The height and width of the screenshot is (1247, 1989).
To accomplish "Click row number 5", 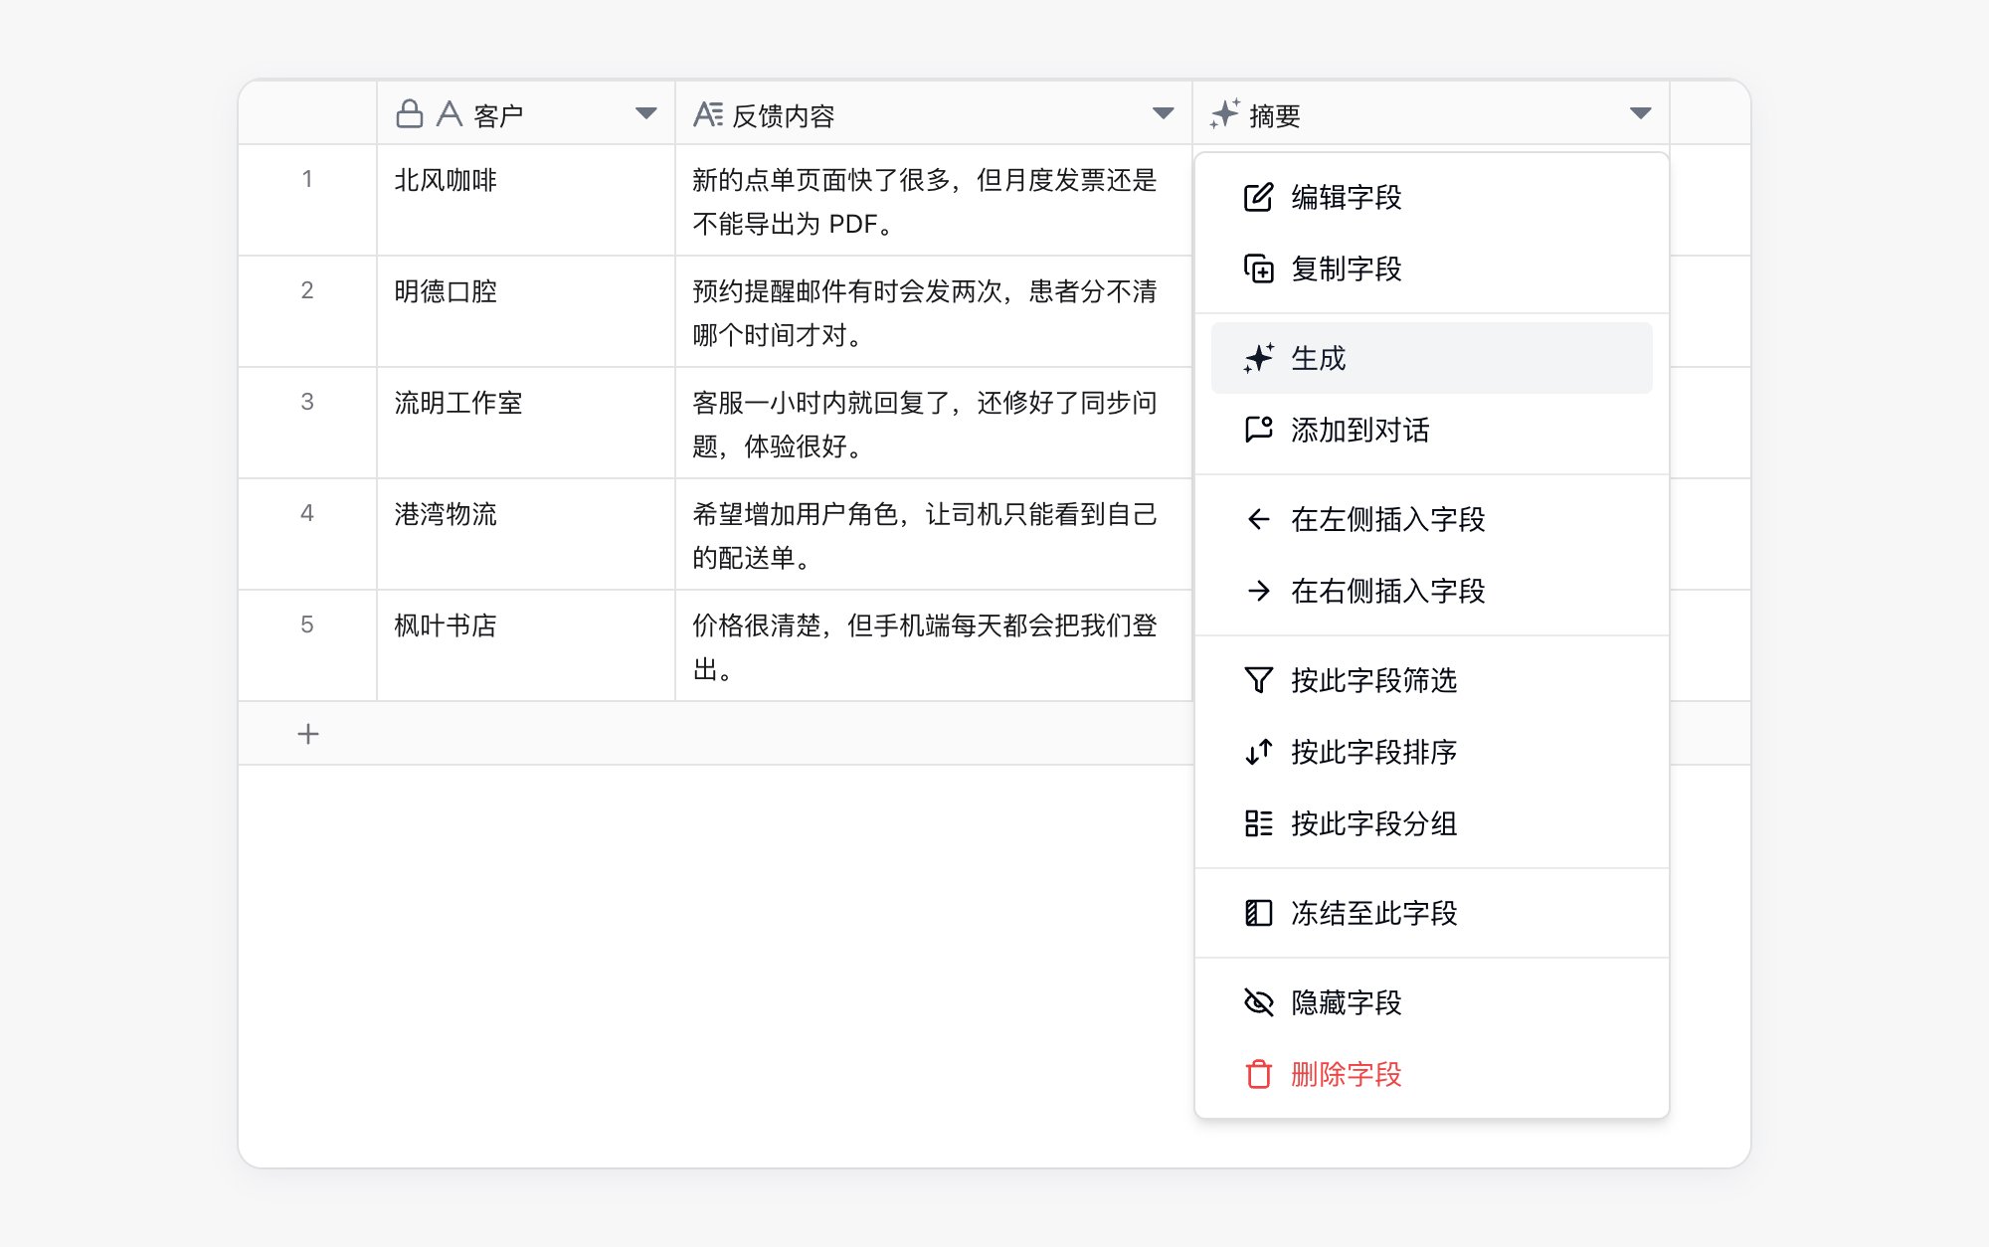I will [x=307, y=624].
